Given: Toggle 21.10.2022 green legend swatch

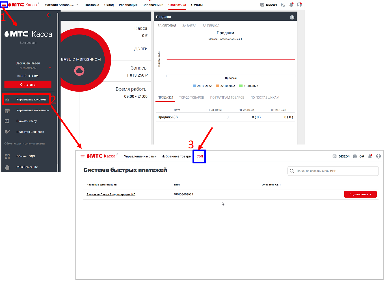Looking at the screenshot, I should click(x=241, y=86).
